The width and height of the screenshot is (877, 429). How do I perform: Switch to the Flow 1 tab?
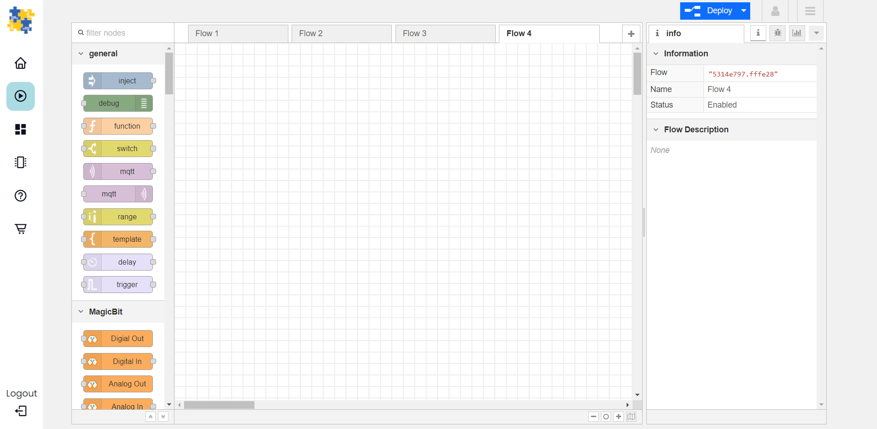pos(238,33)
